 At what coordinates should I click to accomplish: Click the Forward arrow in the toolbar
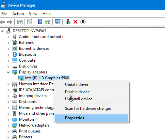[x=10, y=22]
